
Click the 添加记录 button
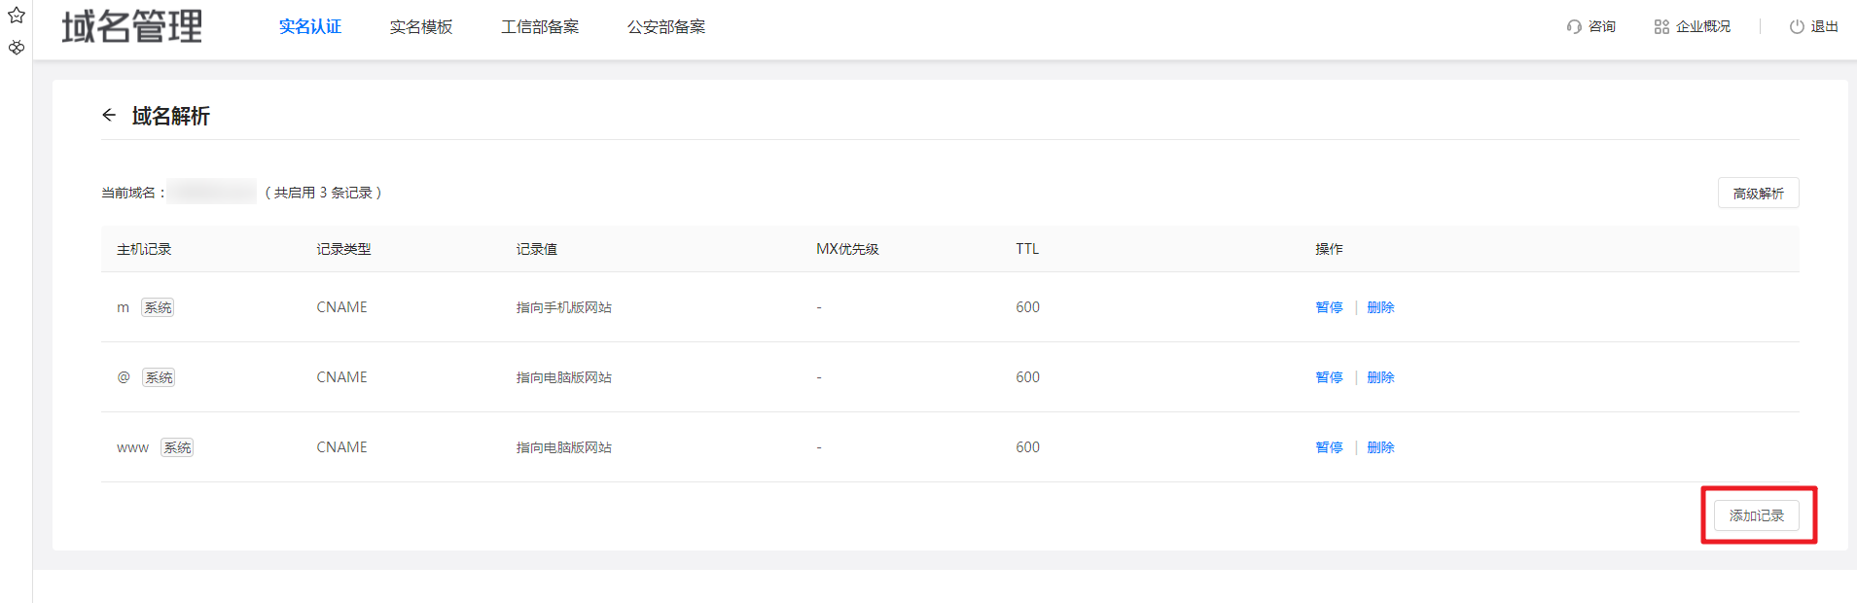click(x=1756, y=515)
